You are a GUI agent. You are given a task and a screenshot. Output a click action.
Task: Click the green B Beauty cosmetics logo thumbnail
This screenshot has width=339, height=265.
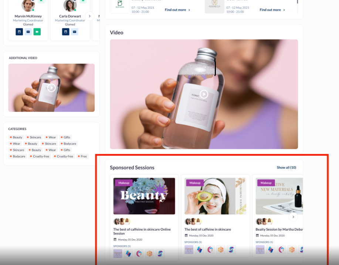click(x=119, y=6)
